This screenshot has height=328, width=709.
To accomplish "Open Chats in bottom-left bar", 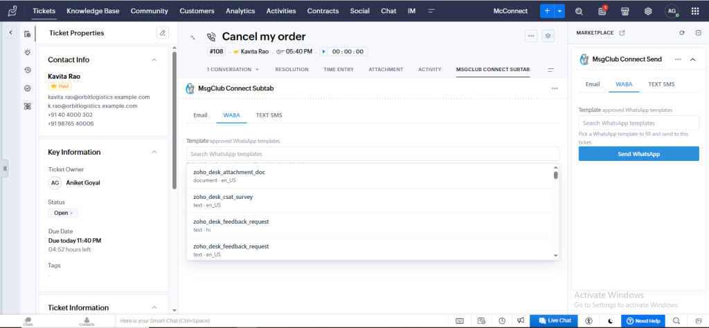I will coord(28,321).
